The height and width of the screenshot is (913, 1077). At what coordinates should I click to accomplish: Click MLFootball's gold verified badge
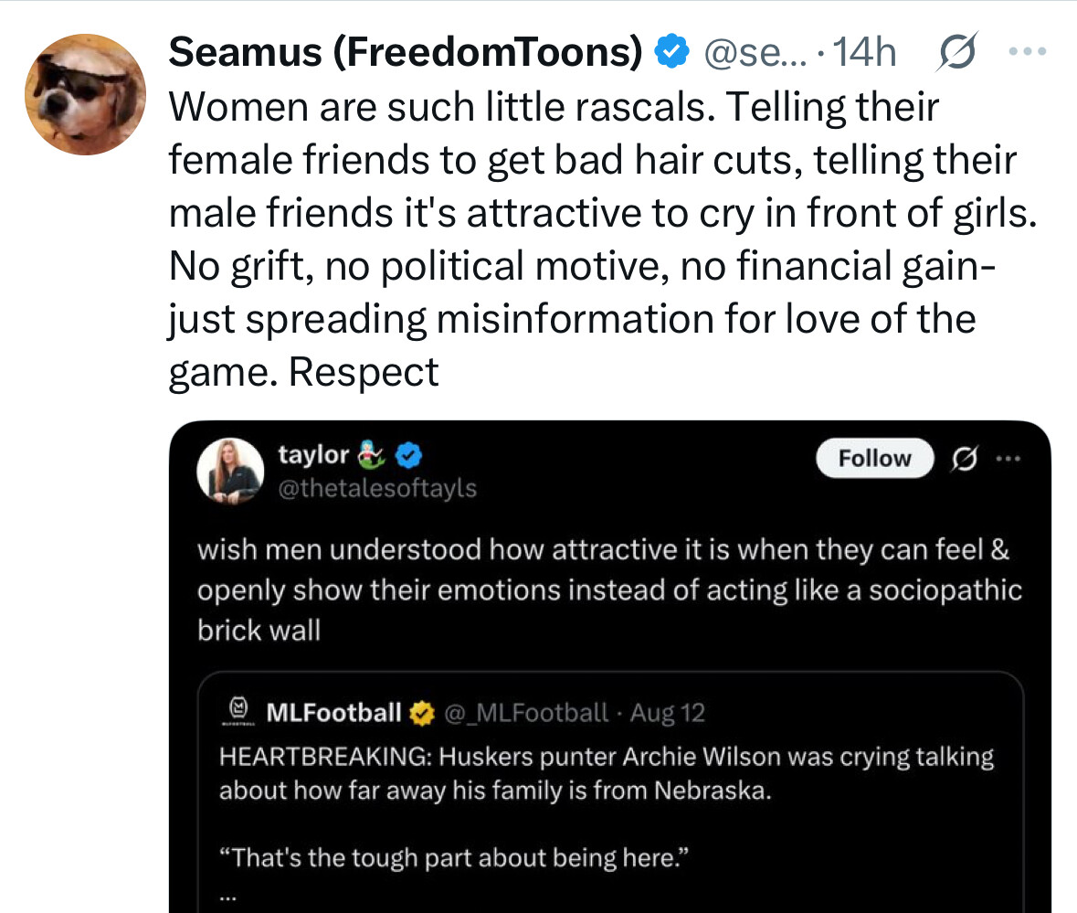(x=422, y=713)
